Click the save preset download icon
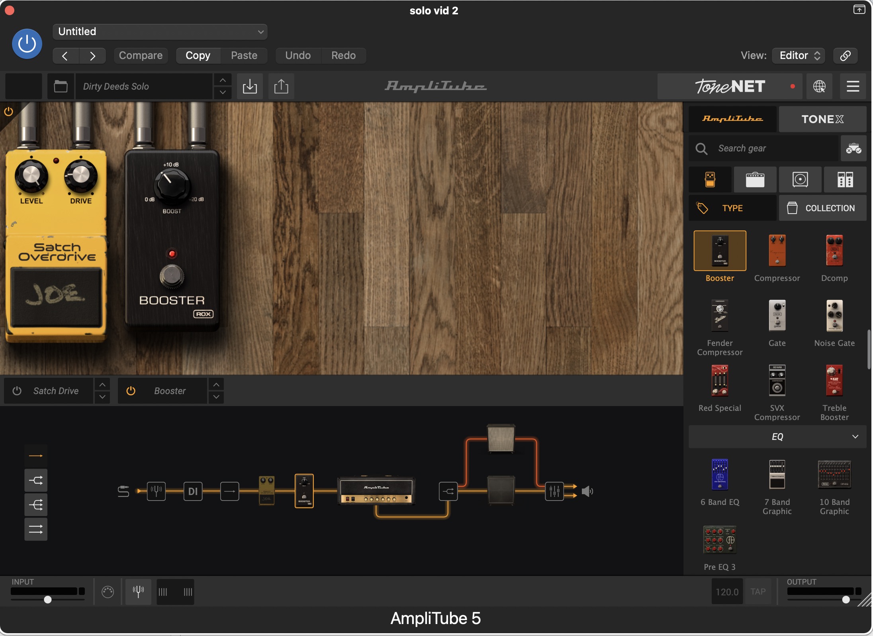Viewport: 873px width, 636px height. [250, 86]
